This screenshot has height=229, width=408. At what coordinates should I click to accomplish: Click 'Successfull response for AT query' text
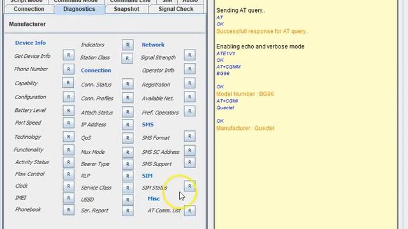262,31
